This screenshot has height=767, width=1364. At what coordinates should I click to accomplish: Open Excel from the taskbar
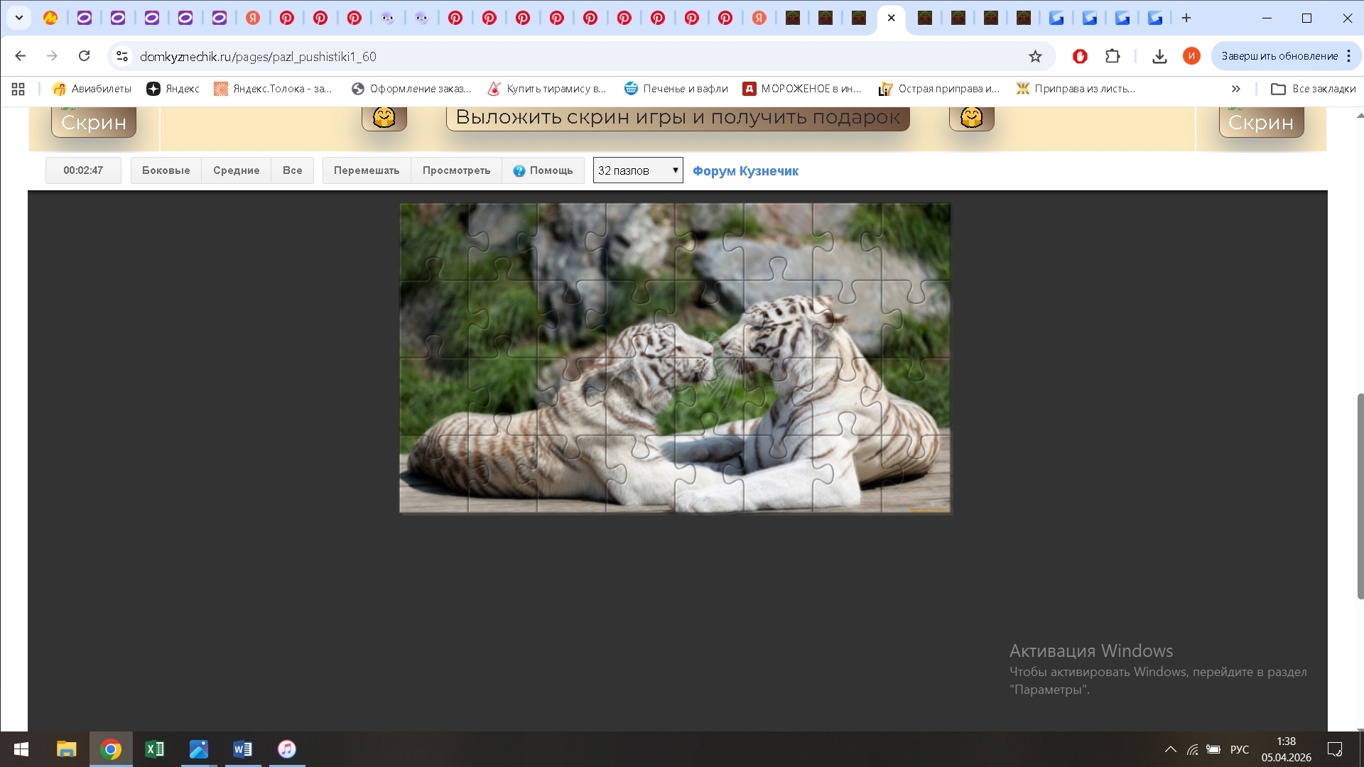click(x=154, y=749)
